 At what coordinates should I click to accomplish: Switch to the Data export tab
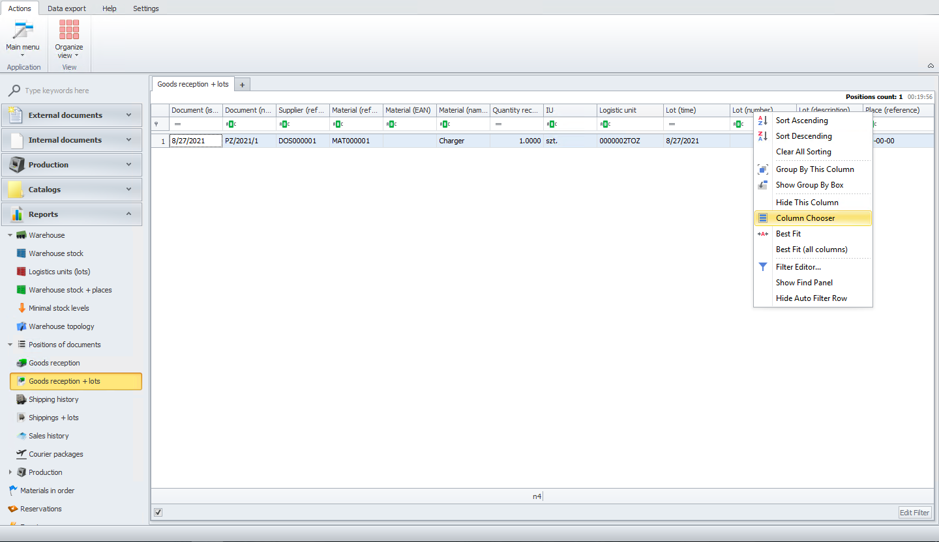65,8
